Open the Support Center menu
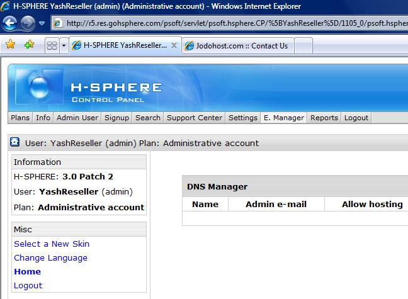Viewport: 408px width, 299px height. (x=195, y=118)
